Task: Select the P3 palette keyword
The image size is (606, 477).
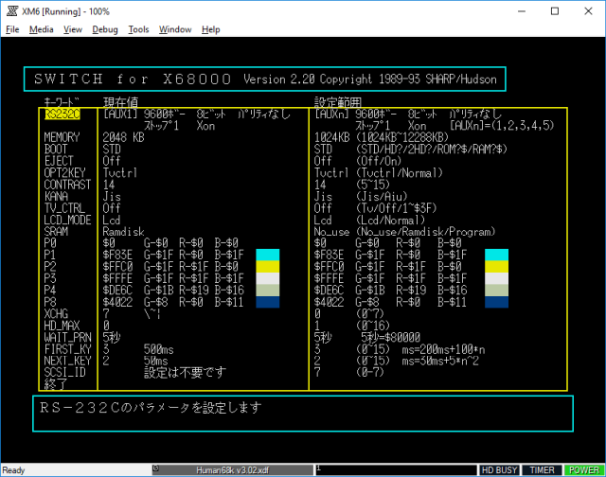Action: pos(50,278)
